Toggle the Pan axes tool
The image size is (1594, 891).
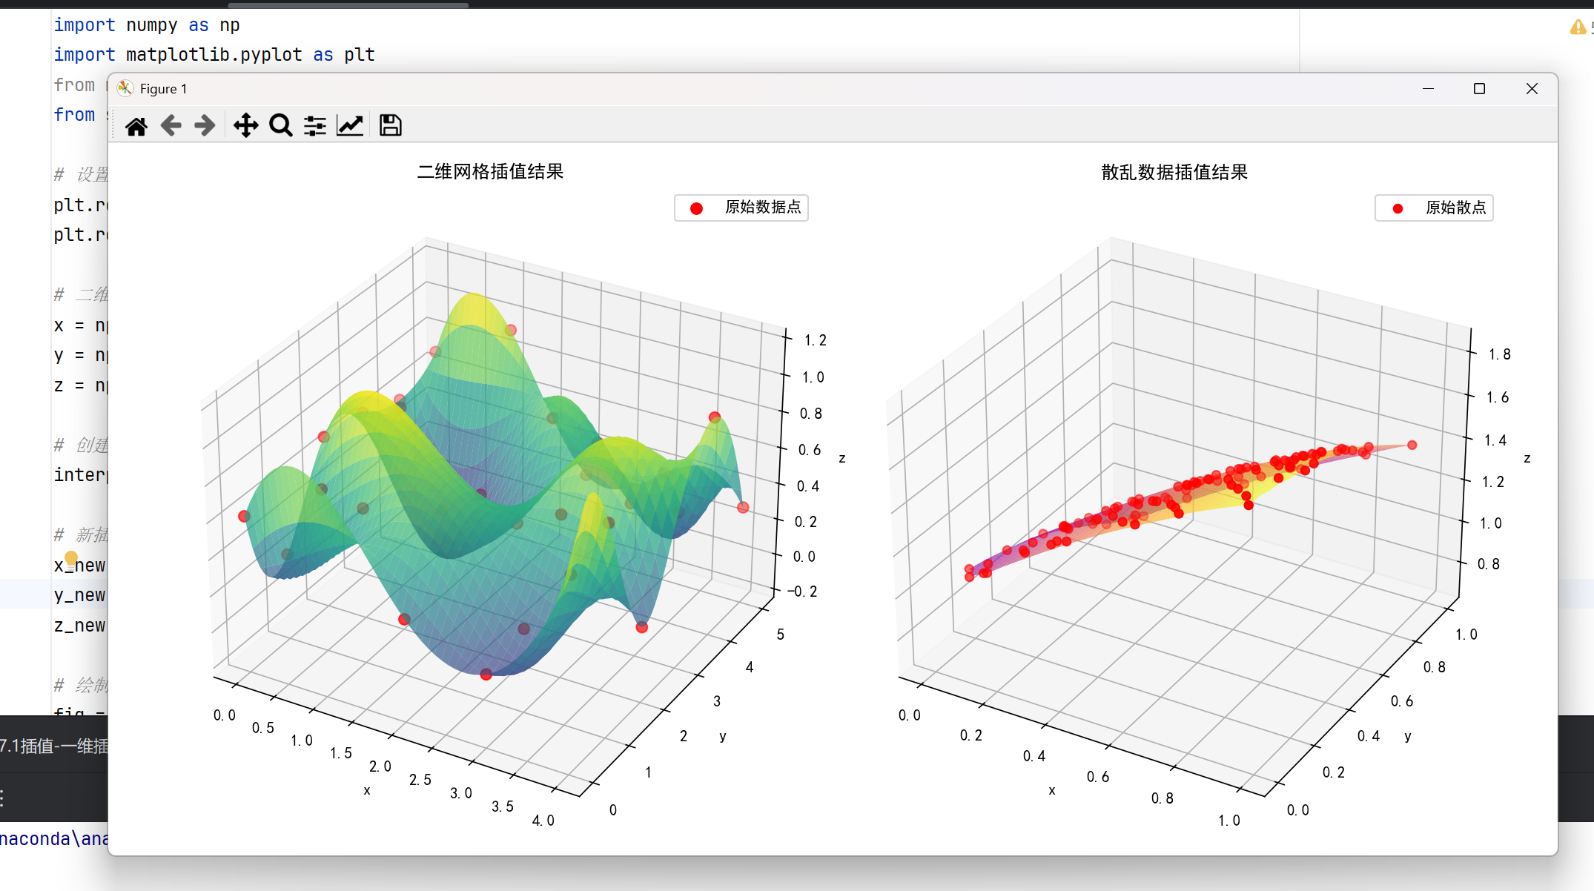245,126
